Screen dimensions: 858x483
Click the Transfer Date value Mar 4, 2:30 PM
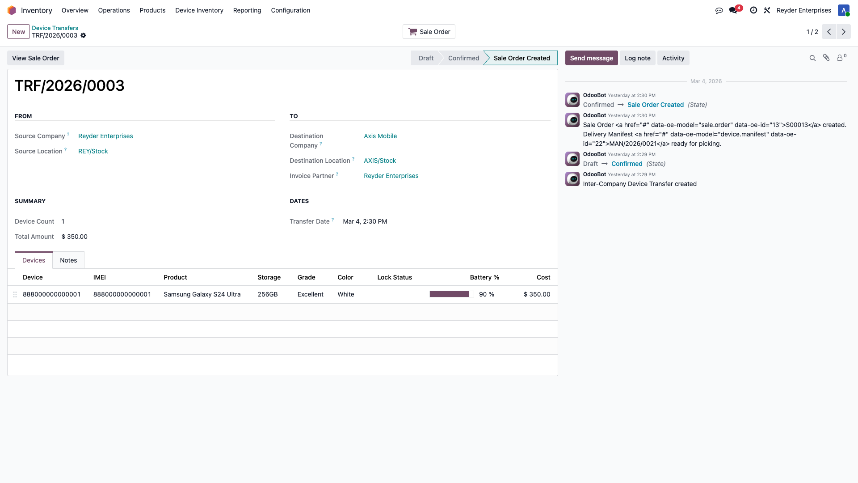click(x=365, y=221)
